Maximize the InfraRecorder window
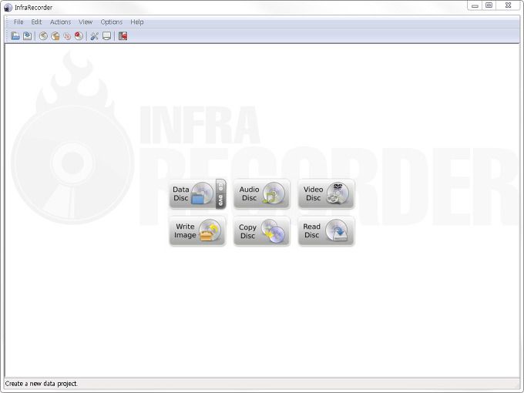The height and width of the screenshot is (393, 524). click(x=489, y=5)
